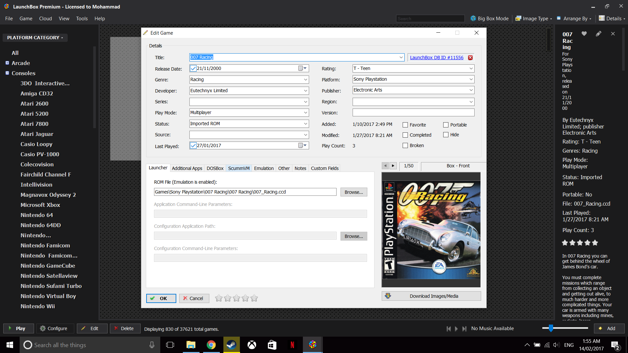Toggle the Hide checkbox
The height and width of the screenshot is (353, 628).
pyautogui.click(x=446, y=135)
